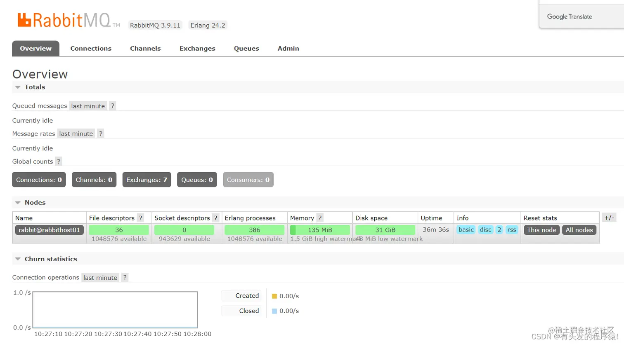Open help for Connection operations
This screenshot has width=624, height=344.
pyautogui.click(x=125, y=277)
